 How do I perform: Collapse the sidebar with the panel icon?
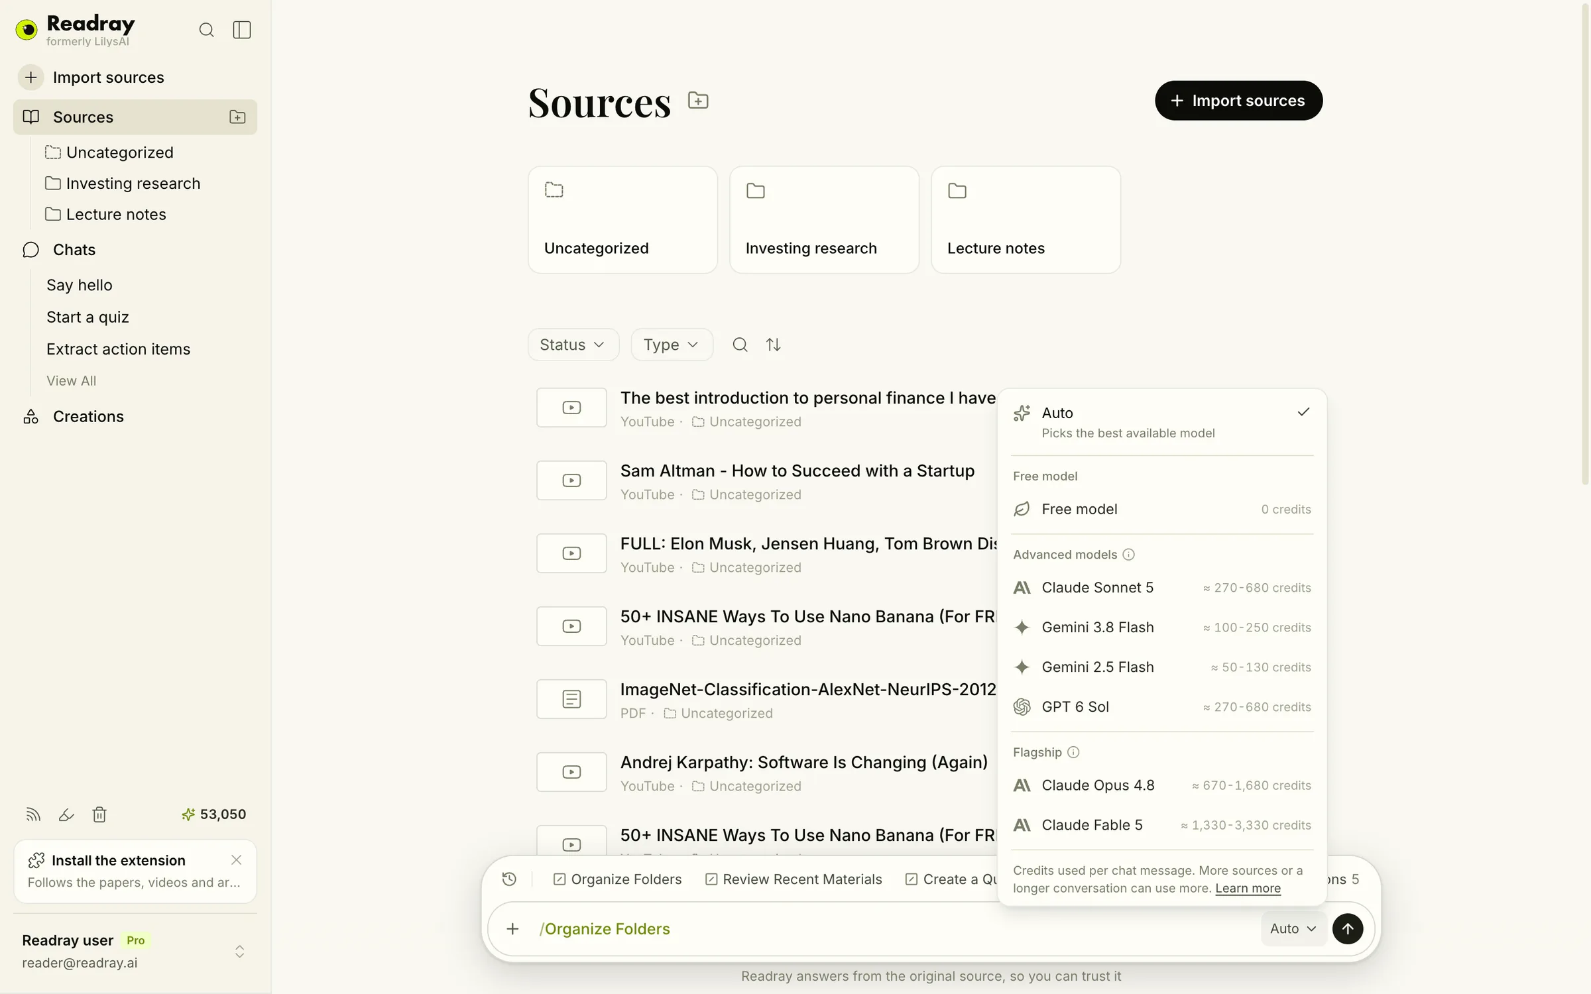point(242,30)
